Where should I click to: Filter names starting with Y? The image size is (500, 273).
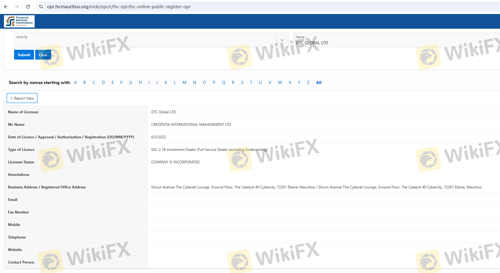tap(299, 82)
